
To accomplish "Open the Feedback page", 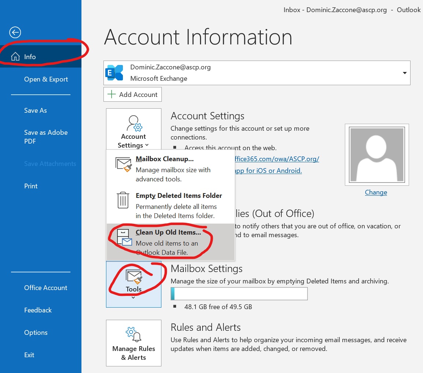I will [41, 310].
